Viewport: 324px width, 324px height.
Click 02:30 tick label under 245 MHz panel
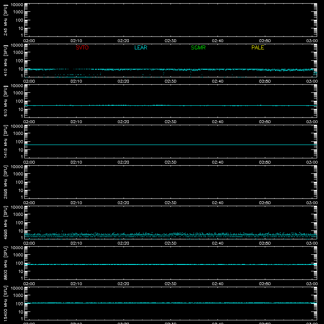(x=171, y=41)
